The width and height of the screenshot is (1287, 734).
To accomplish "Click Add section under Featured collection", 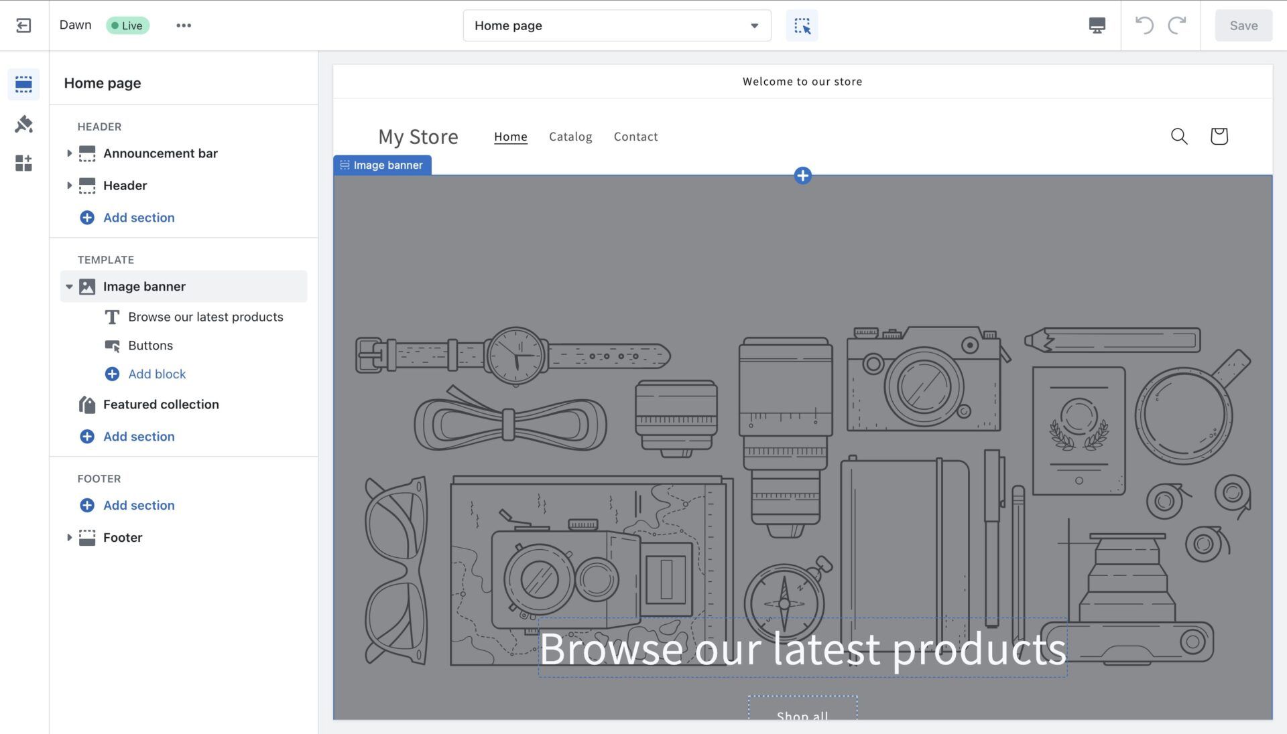I will point(139,437).
